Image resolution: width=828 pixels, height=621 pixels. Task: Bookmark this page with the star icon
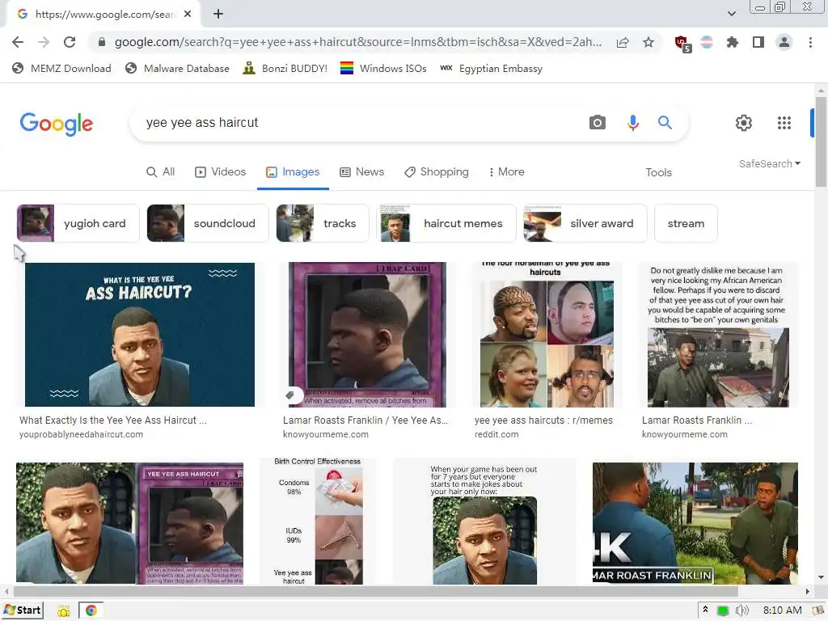click(x=648, y=42)
